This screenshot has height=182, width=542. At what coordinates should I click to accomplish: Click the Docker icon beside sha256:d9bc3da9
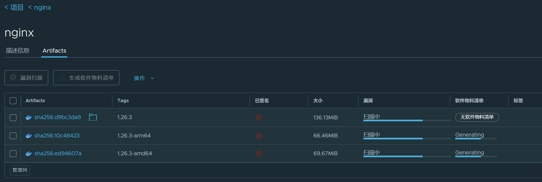(x=29, y=117)
